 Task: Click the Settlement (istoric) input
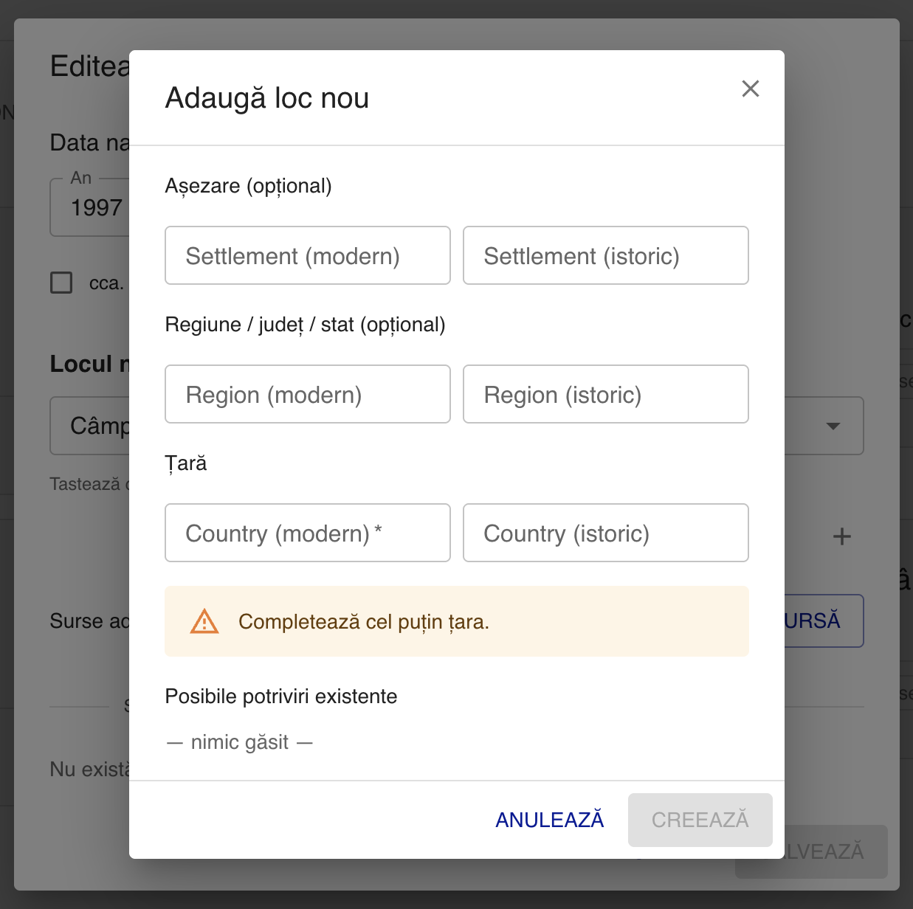(605, 255)
